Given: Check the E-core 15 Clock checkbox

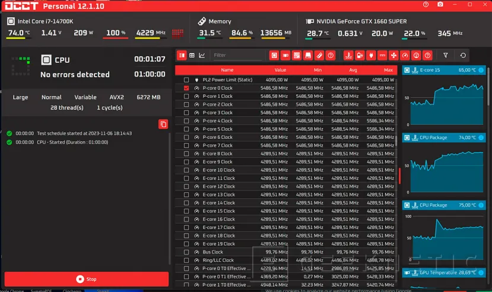Looking at the screenshot, I should click(186, 211).
